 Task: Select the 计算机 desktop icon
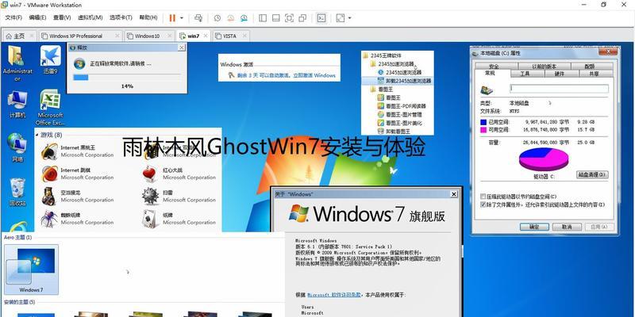[x=17, y=105]
